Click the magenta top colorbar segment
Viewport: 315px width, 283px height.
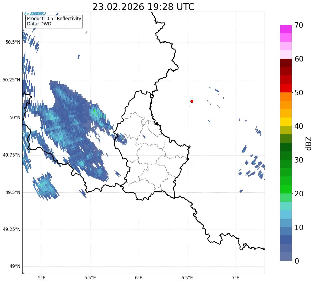[286, 29]
